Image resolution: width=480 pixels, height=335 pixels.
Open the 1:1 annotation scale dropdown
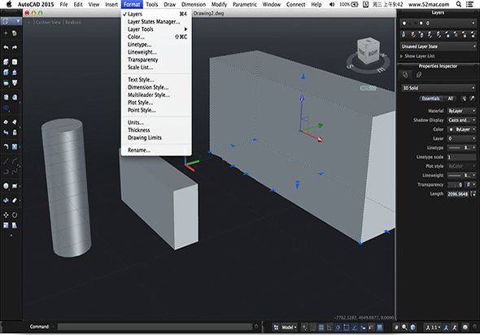pyautogui.click(x=433, y=327)
